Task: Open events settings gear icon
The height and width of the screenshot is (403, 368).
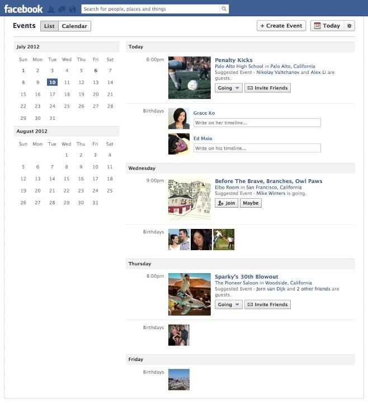Action: (x=349, y=26)
